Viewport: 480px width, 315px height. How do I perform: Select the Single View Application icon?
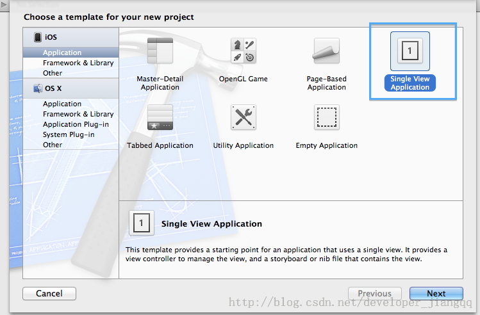pyautogui.click(x=410, y=51)
